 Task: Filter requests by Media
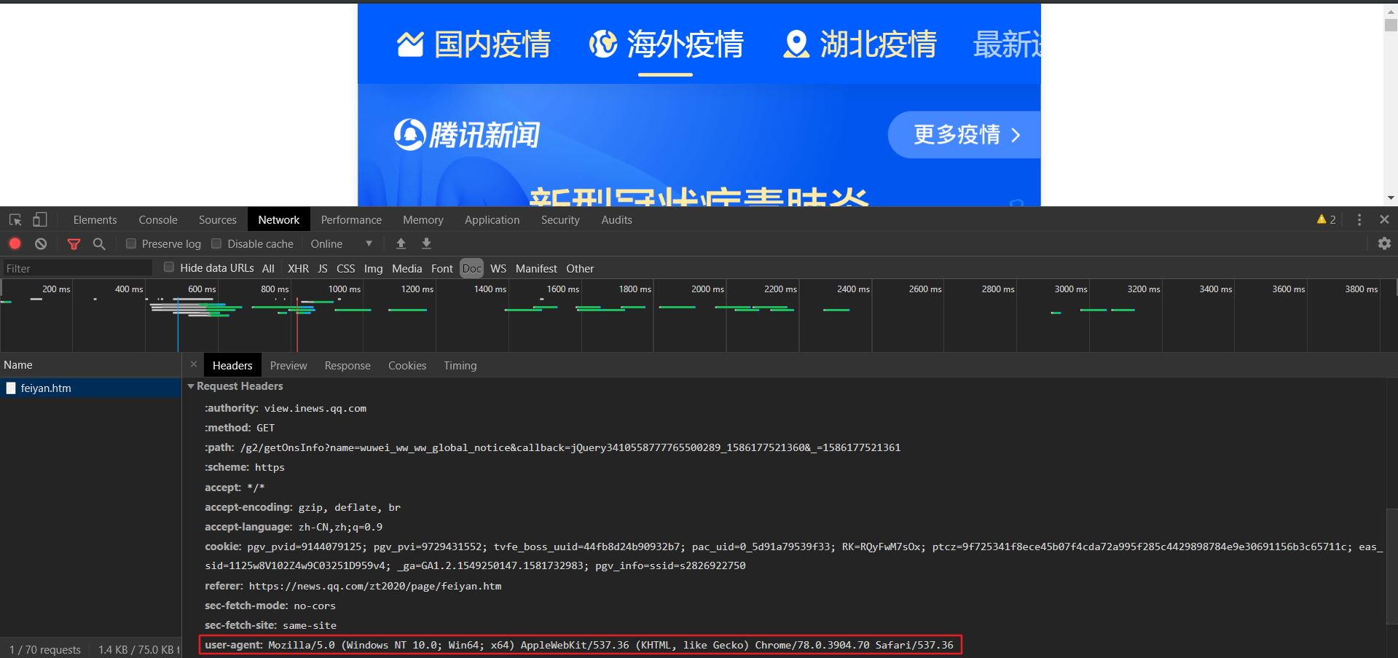407,268
